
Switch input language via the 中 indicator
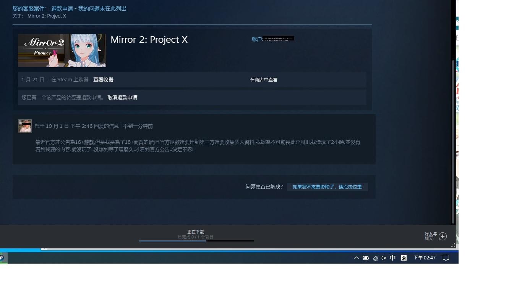pos(392,258)
